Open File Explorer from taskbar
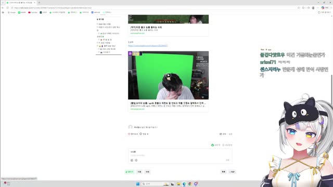 click(178, 184)
